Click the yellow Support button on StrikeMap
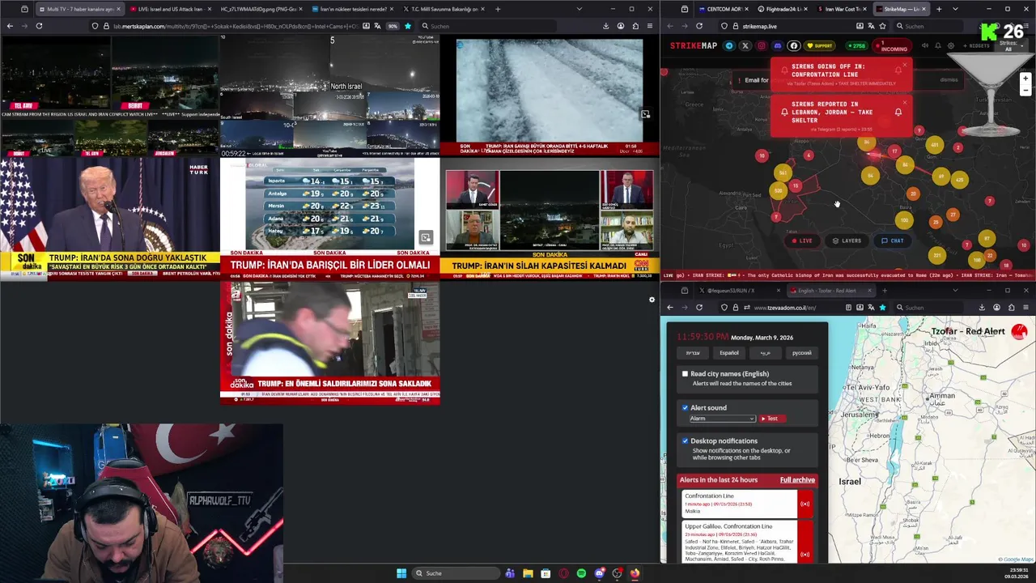The image size is (1036, 583). (x=819, y=45)
